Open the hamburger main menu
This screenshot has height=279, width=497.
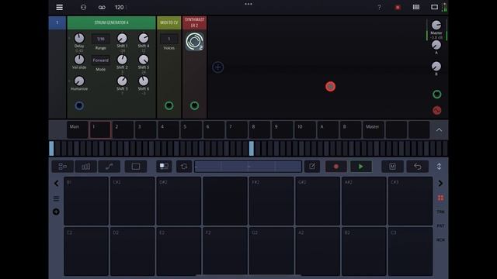[59, 7]
